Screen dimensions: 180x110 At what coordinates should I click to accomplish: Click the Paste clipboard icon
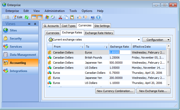pos(72,17)
